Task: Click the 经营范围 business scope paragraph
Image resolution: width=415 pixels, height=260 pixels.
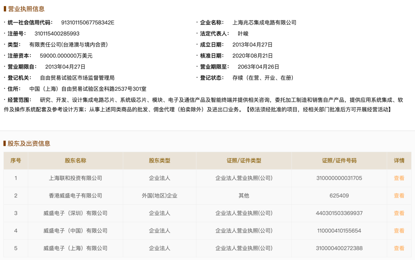Action: [x=203, y=105]
